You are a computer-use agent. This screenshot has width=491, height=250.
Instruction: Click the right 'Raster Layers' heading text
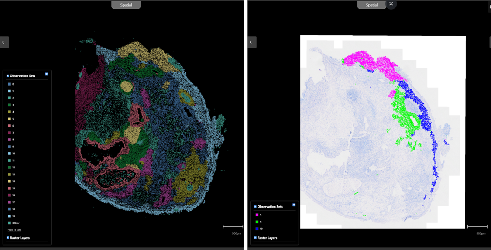267,238
